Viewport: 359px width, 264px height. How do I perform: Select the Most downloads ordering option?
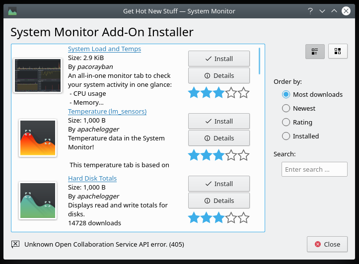(286, 94)
